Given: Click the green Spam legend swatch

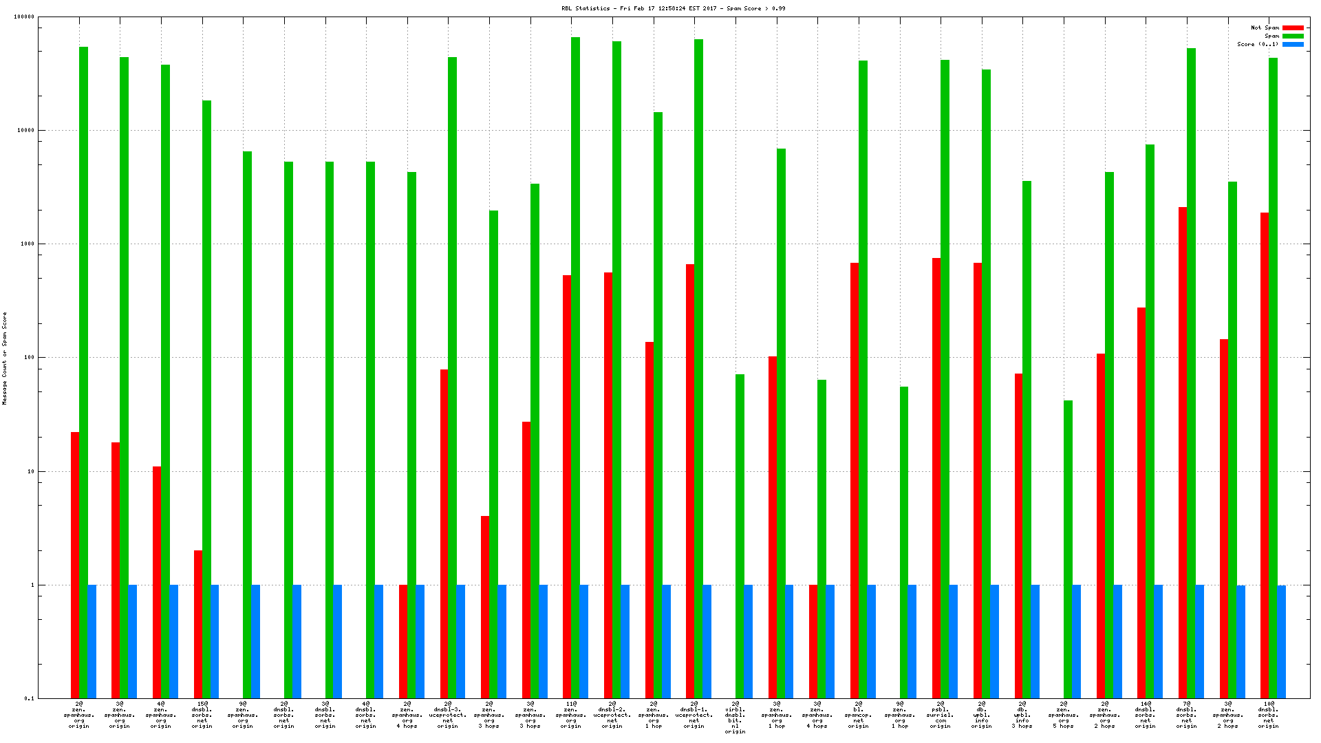Looking at the screenshot, I should (x=1293, y=36).
